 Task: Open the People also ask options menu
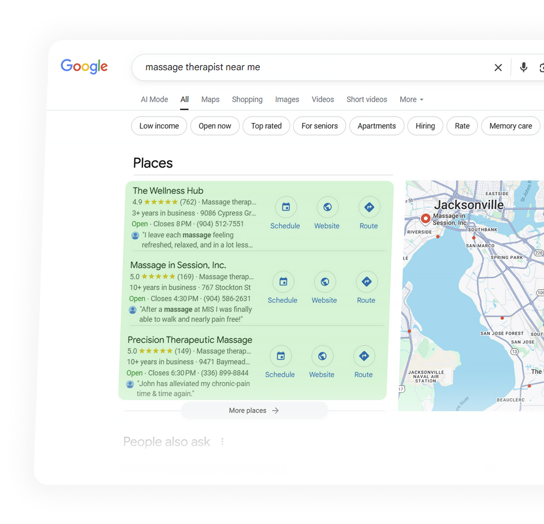[222, 441]
